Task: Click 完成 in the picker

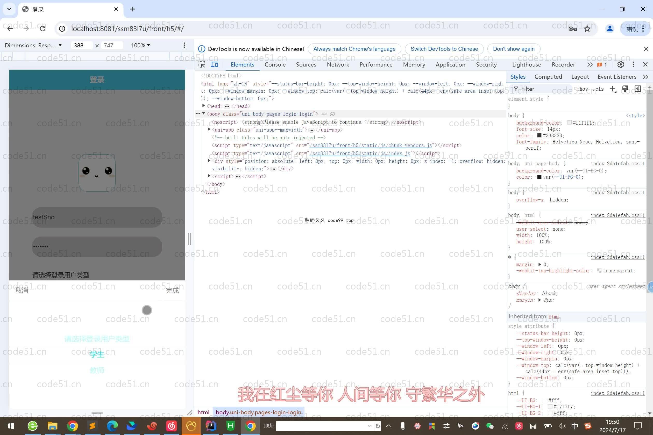Action: tap(172, 291)
